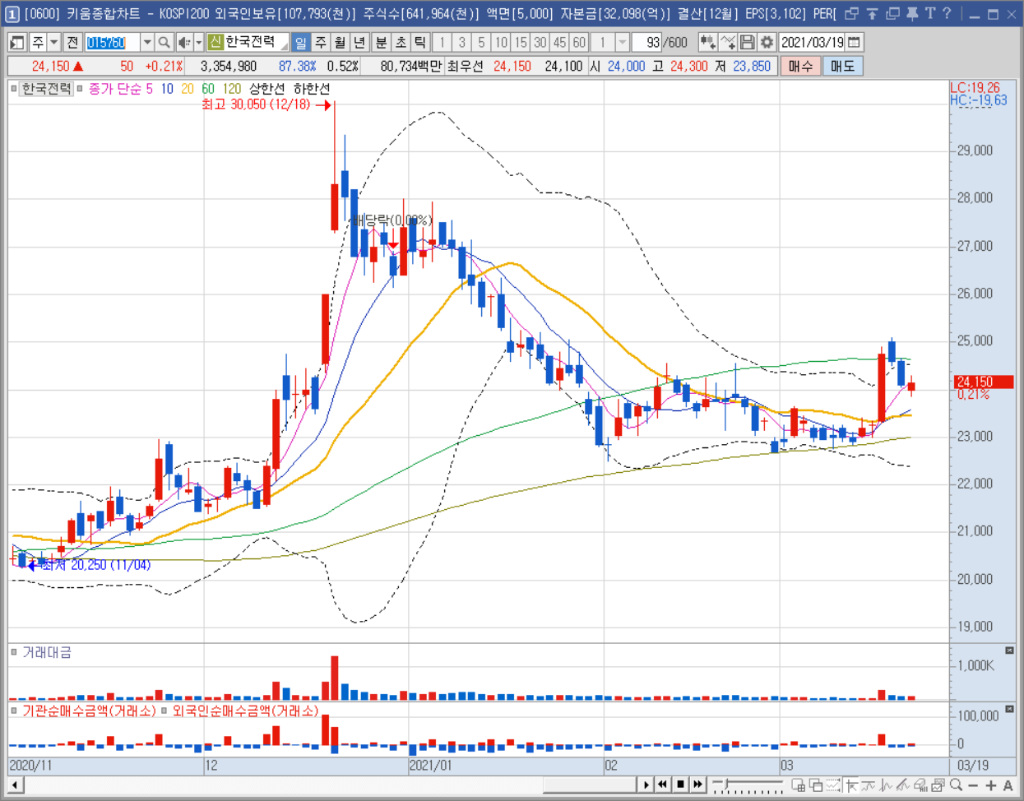
Task: Click the play forward button
Action: pyautogui.click(x=646, y=785)
